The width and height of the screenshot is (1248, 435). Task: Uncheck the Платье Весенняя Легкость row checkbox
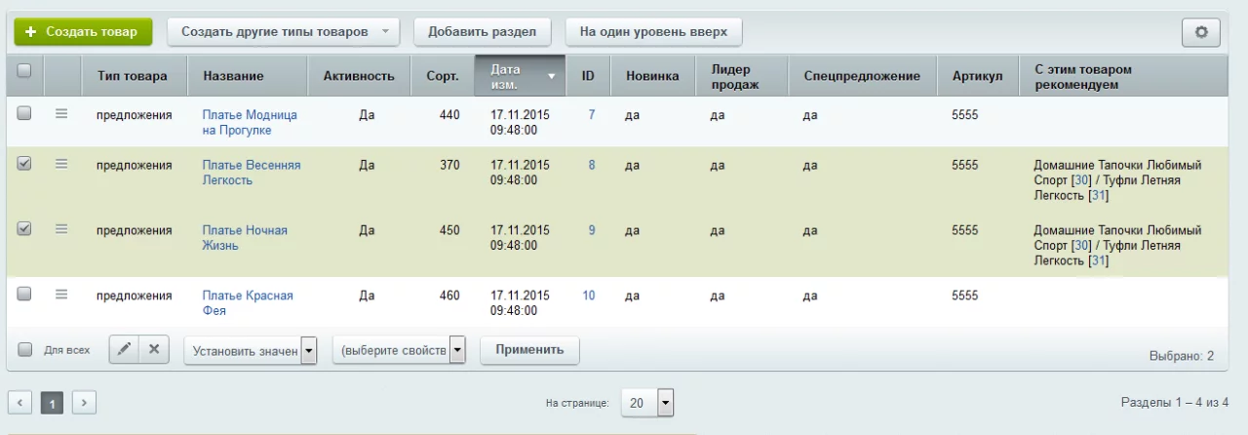[x=24, y=164]
